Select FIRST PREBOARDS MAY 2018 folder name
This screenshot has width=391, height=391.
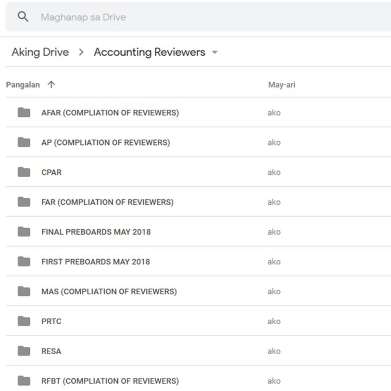pyautogui.click(x=96, y=262)
